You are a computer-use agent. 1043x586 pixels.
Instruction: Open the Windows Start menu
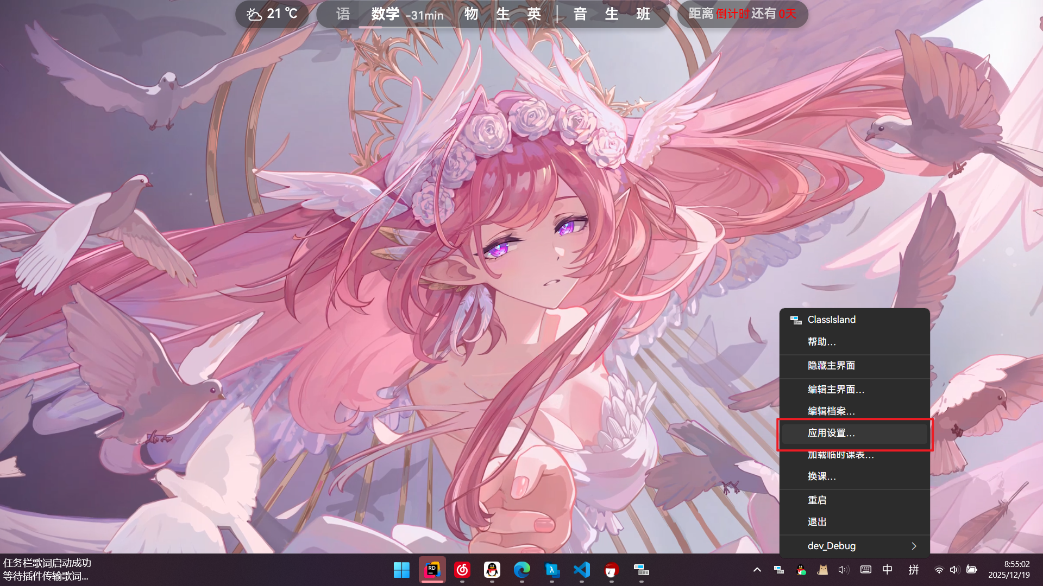401,570
